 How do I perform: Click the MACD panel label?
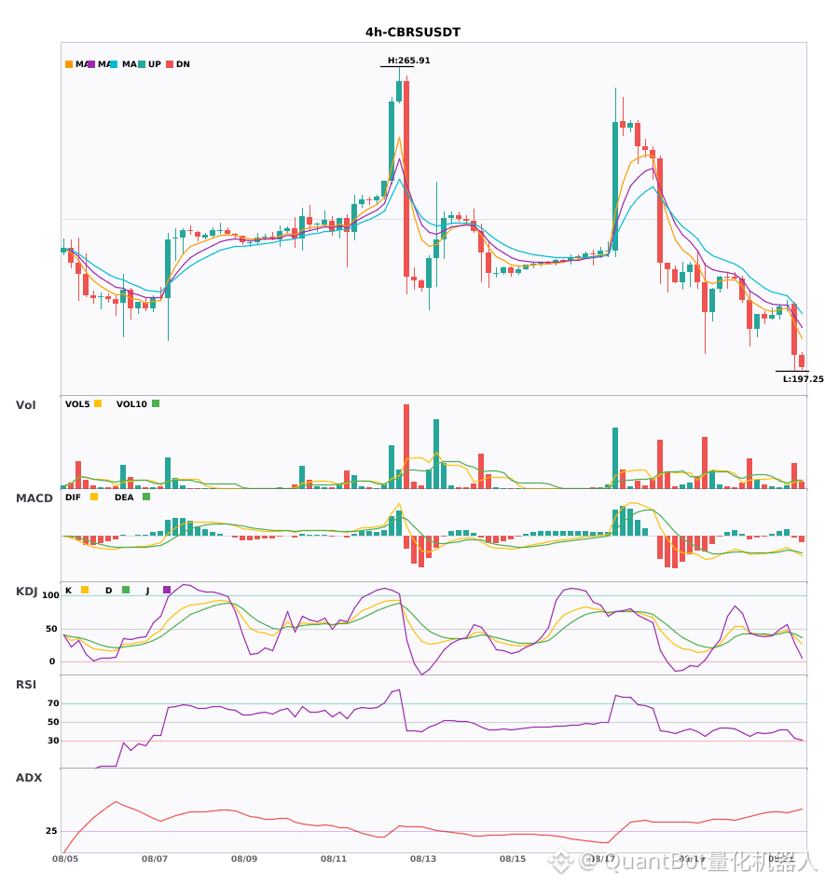click(34, 497)
